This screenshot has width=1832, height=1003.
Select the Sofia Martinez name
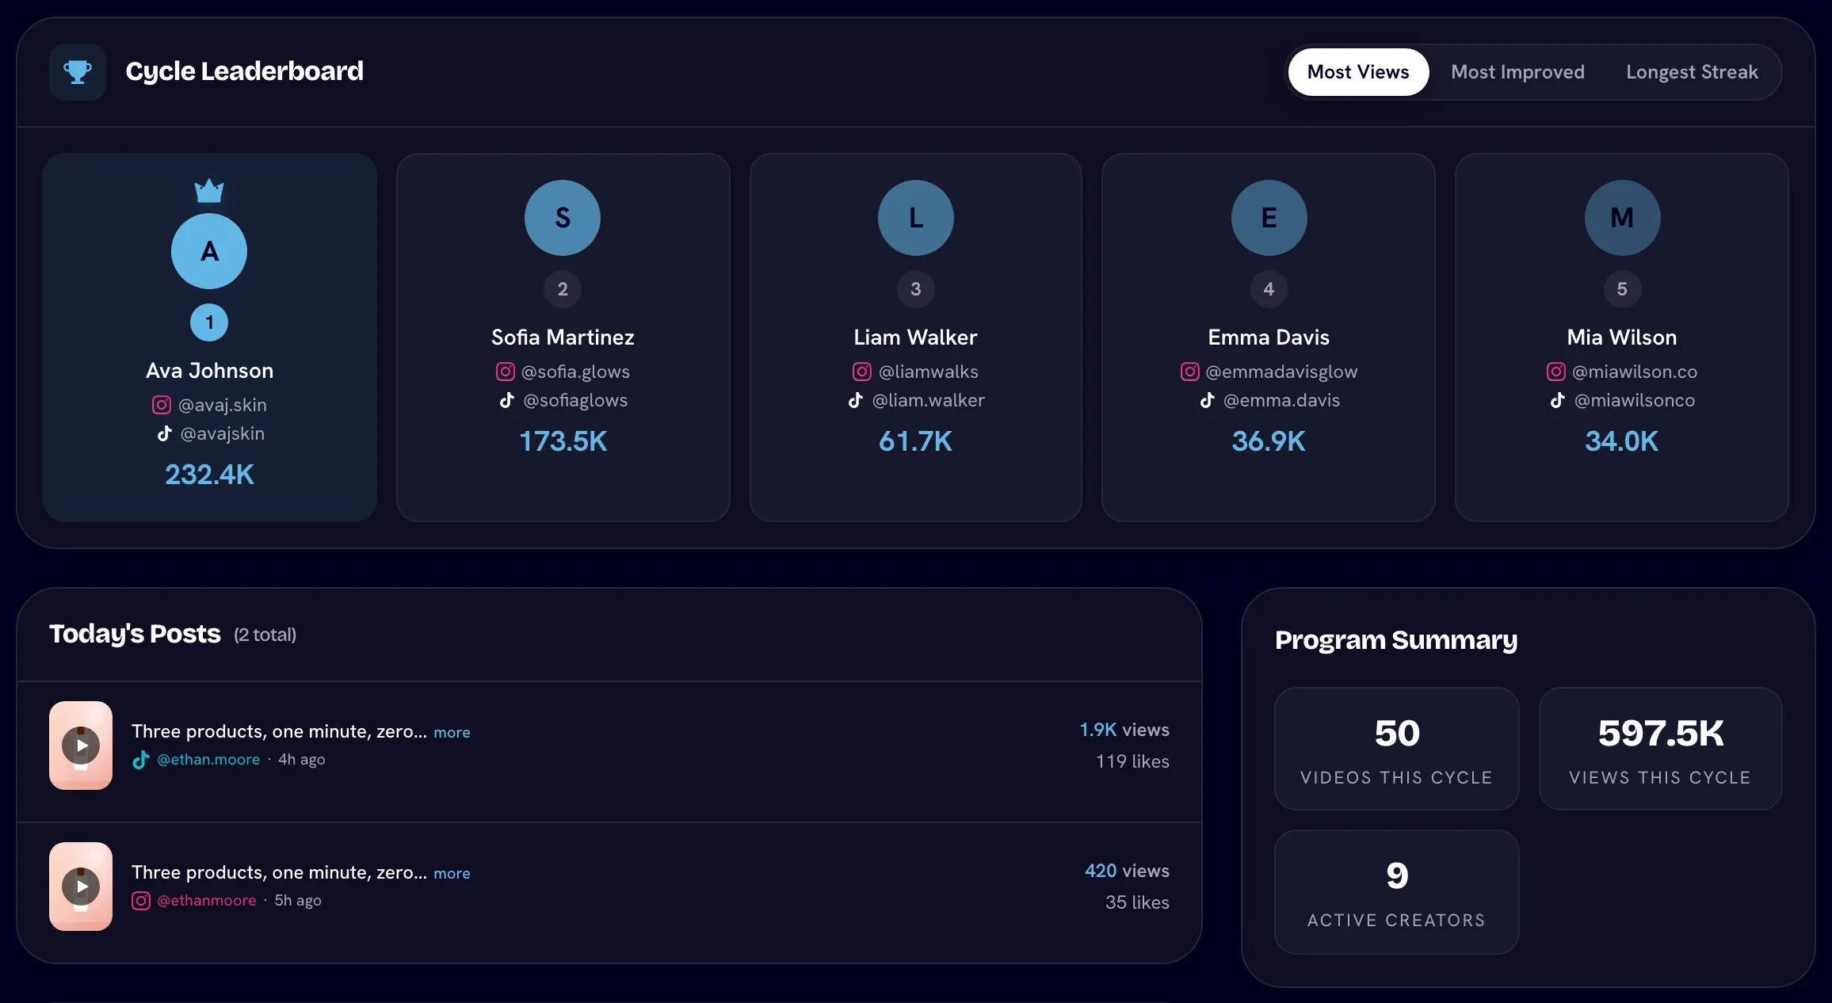click(563, 338)
